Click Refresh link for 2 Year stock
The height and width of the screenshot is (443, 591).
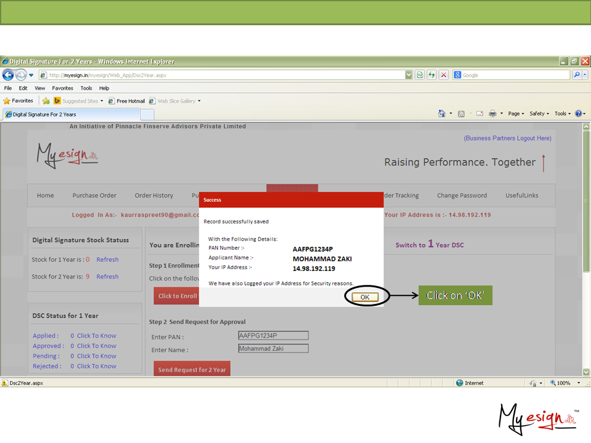tap(107, 277)
